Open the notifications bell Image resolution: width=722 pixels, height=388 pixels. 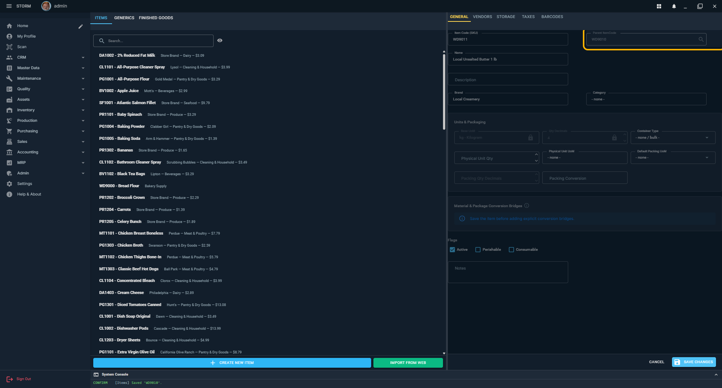[x=674, y=6]
